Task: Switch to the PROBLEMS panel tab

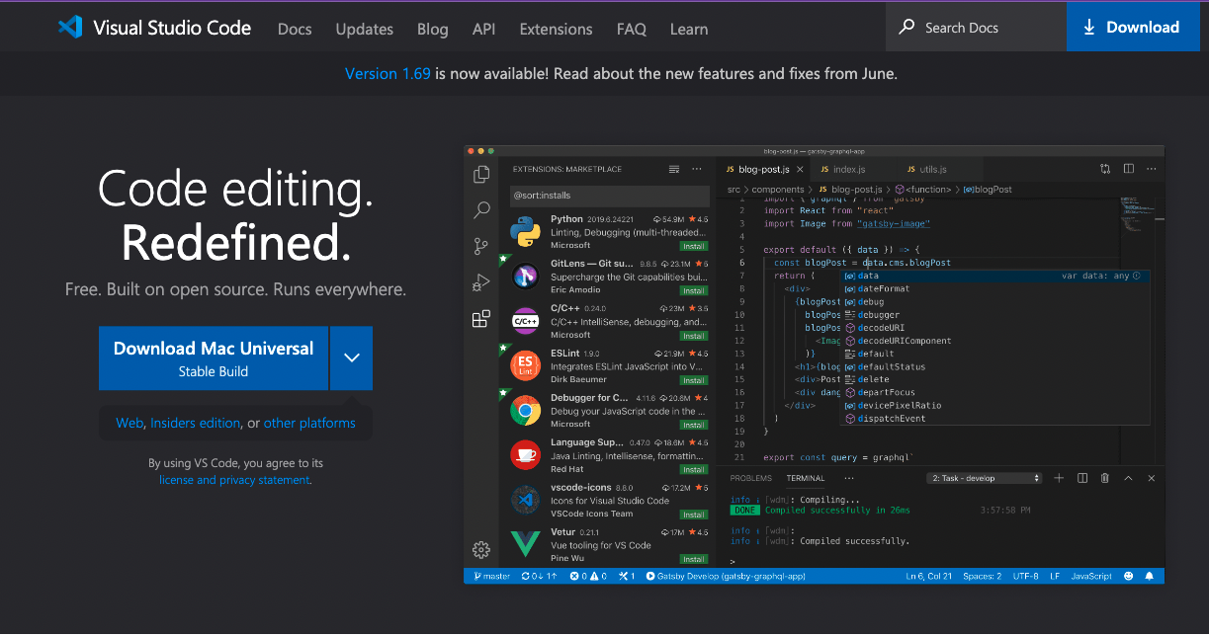Action: point(750,478)
